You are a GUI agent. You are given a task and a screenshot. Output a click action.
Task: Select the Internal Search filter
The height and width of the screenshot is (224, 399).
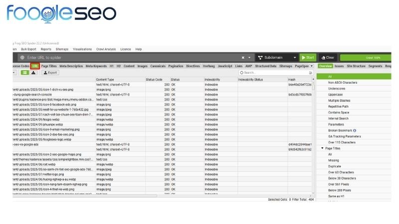338,118
